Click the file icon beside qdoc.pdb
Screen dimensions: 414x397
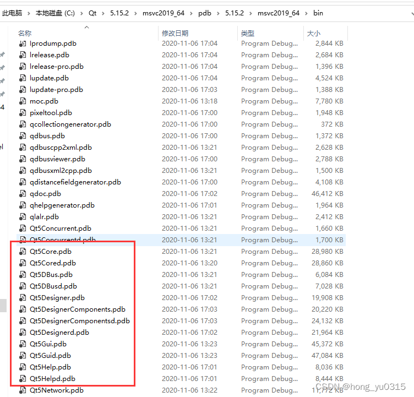[23, 194]
